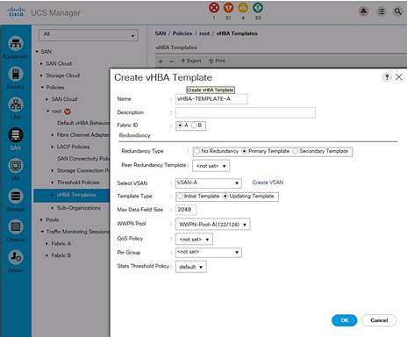This screenshot has width=407, height=337.
Task: Select No Redundancy radio option
Action: tap(197, 151)
